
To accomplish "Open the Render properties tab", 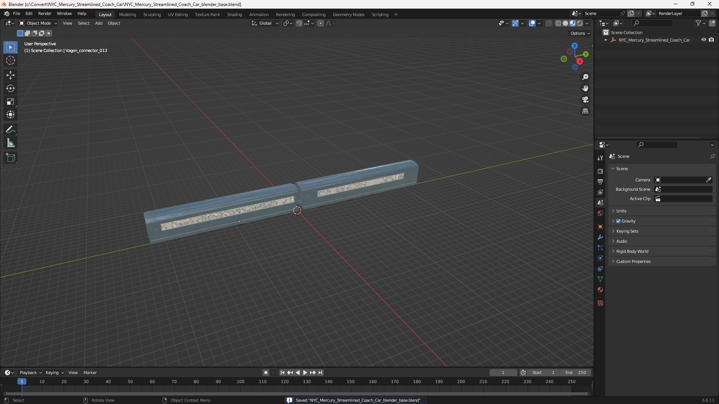I will (x=600, y=171).
